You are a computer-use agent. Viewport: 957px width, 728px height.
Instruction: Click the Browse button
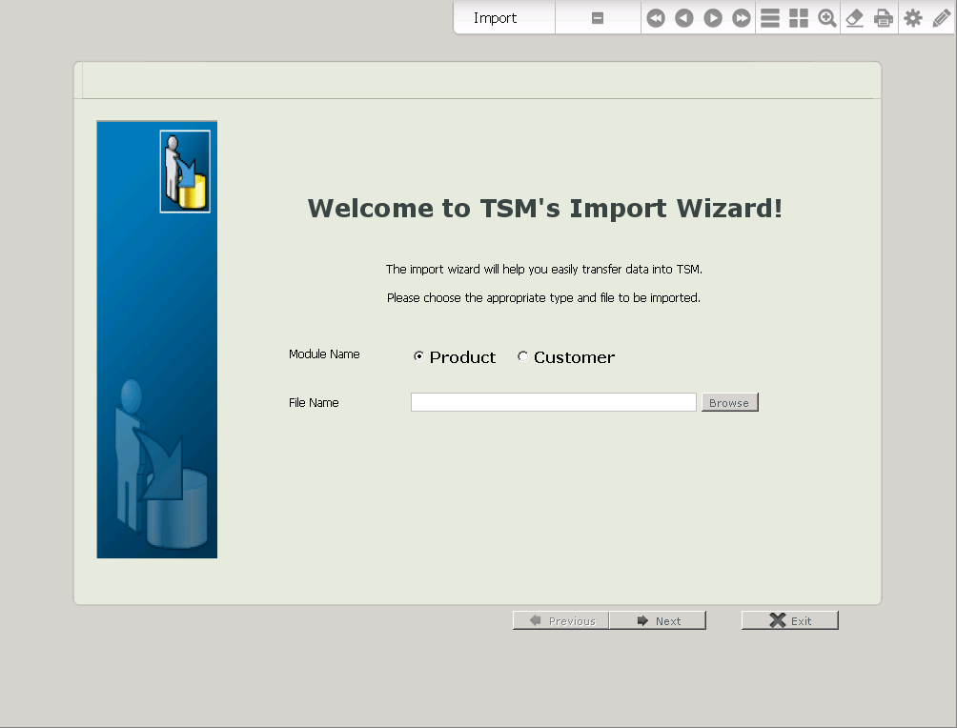point(729,403)
